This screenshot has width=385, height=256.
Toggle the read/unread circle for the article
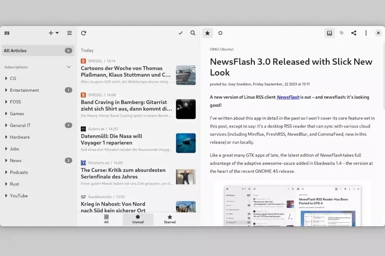click(x=220, y=33)
